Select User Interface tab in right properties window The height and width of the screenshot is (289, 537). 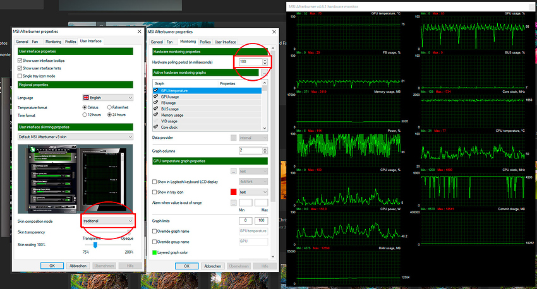click(x=226, y=42)
